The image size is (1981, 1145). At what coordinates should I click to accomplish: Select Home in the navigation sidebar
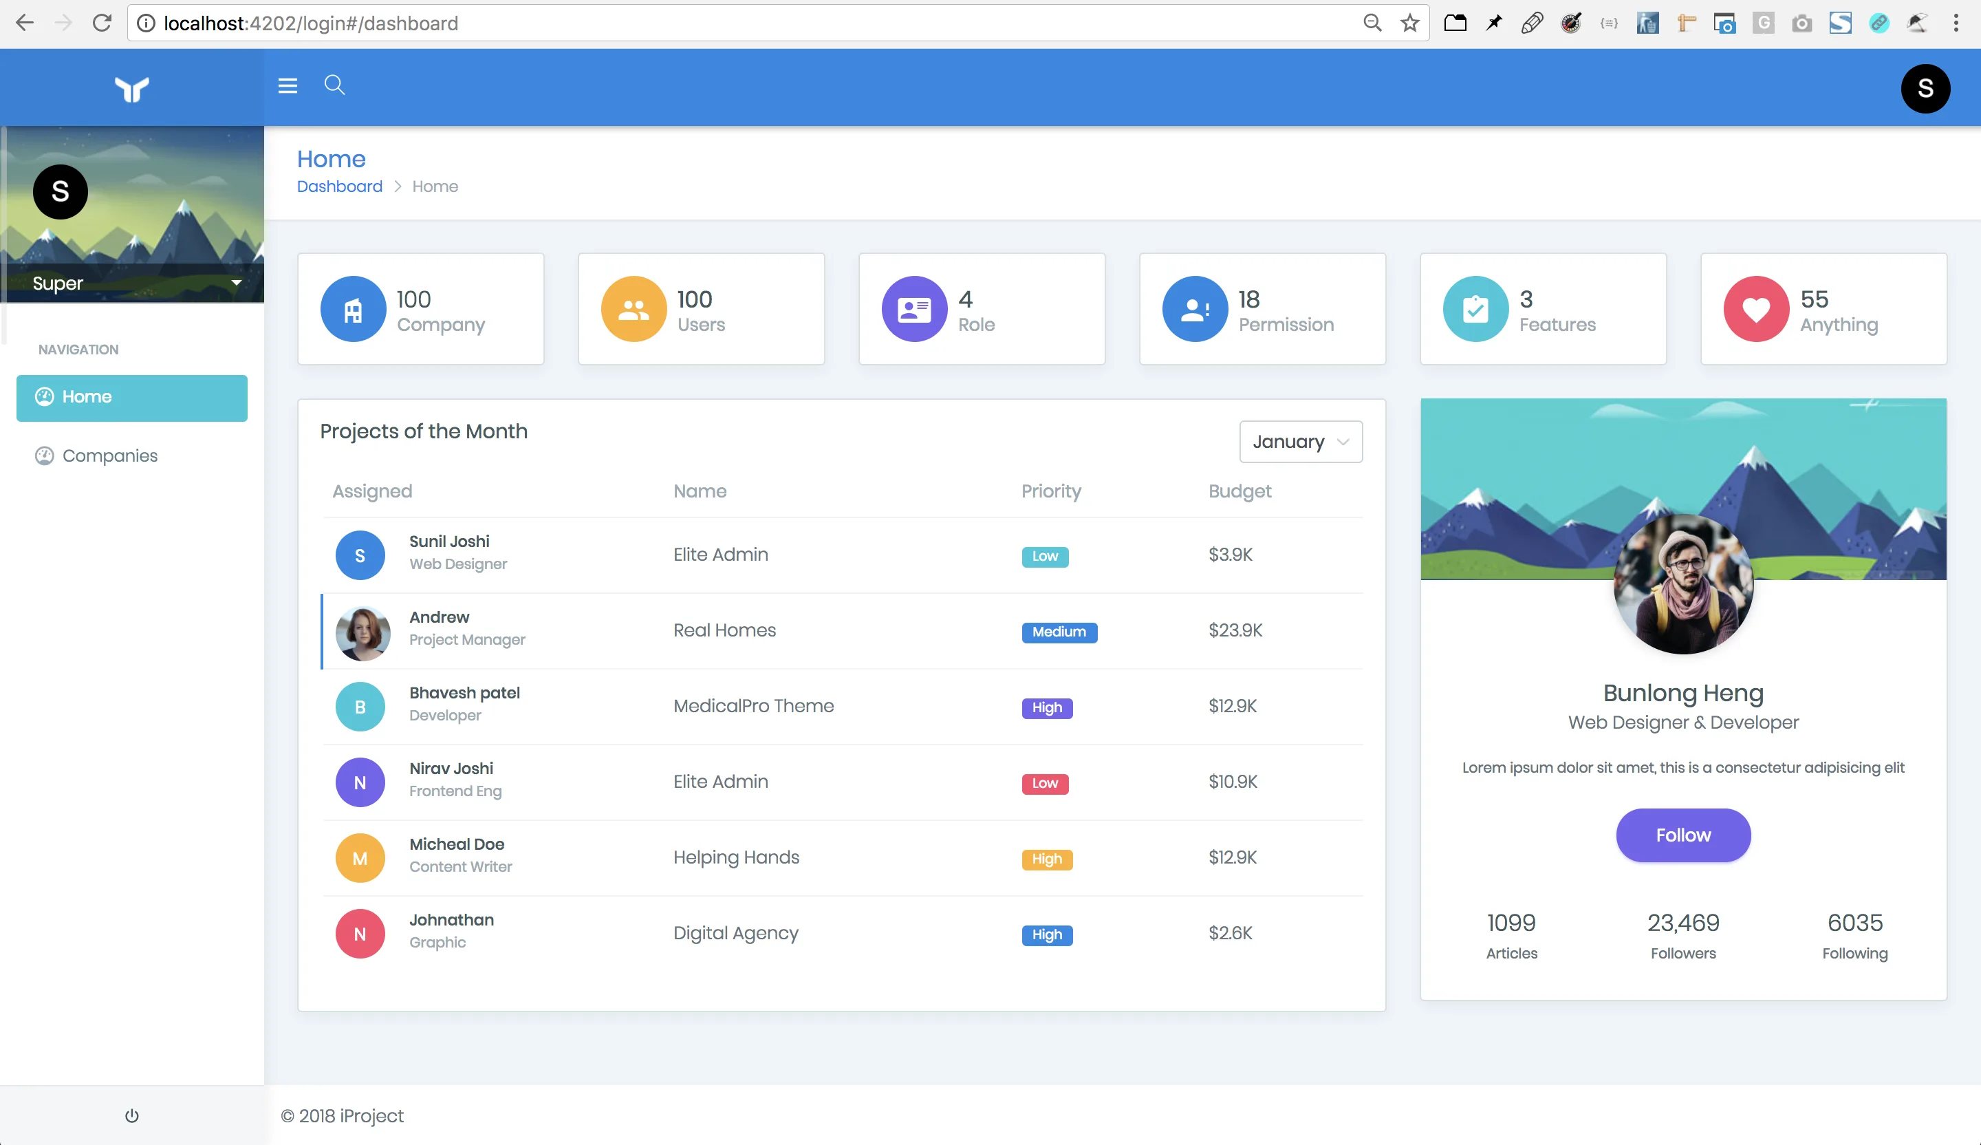pyautogui.click(x=132, y=397)
